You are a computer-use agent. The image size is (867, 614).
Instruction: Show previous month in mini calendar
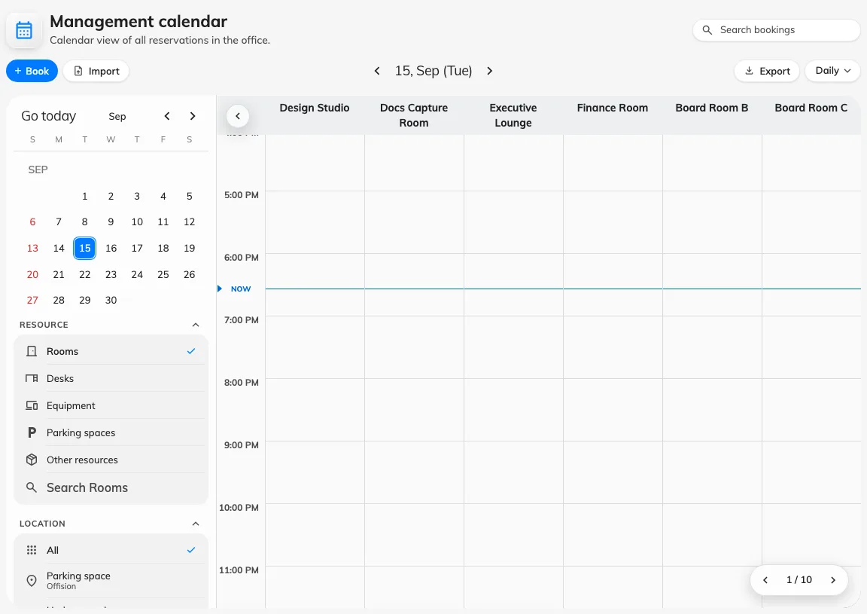pos(167,116)
